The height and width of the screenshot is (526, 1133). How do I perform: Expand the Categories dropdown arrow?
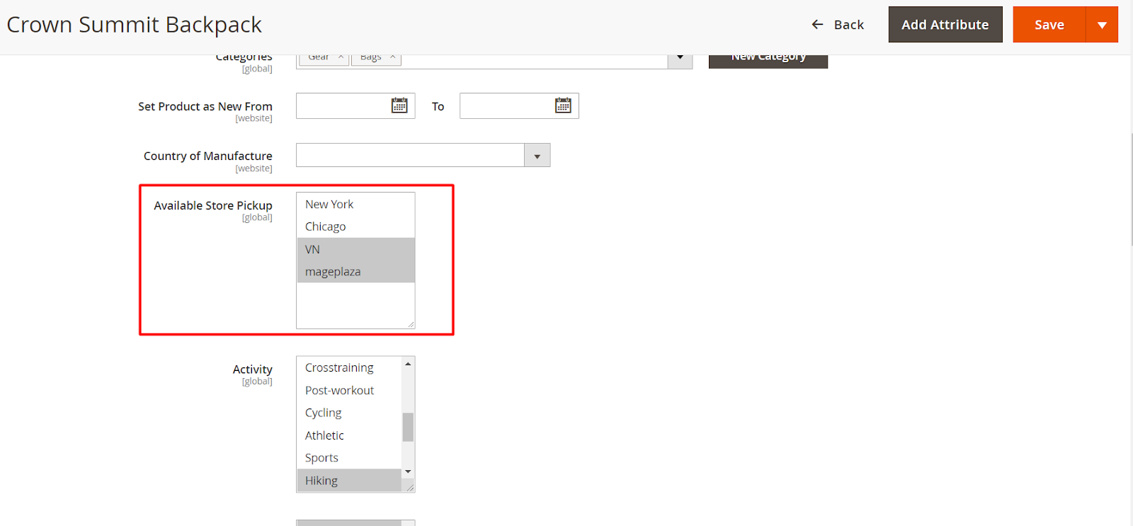(680, 58)
